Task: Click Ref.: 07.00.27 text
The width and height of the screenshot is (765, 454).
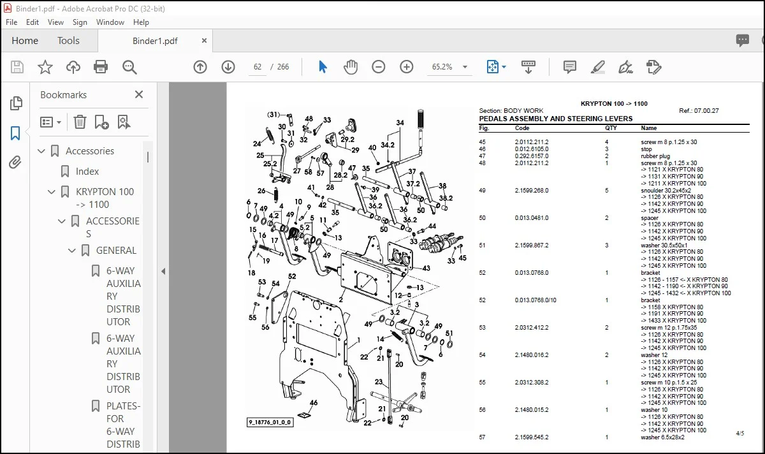Action: coord(699,111)
